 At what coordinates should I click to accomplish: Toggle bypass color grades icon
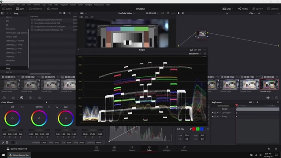[x=162, y=13]
